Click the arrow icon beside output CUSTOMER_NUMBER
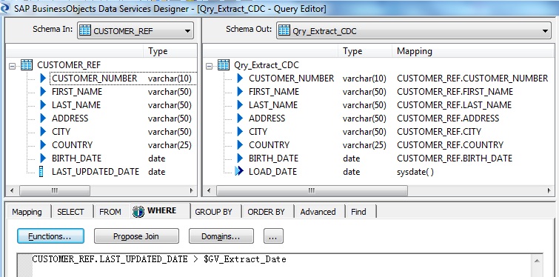Image resolution: width=559 pixels, height=277 pixels. 240,78
